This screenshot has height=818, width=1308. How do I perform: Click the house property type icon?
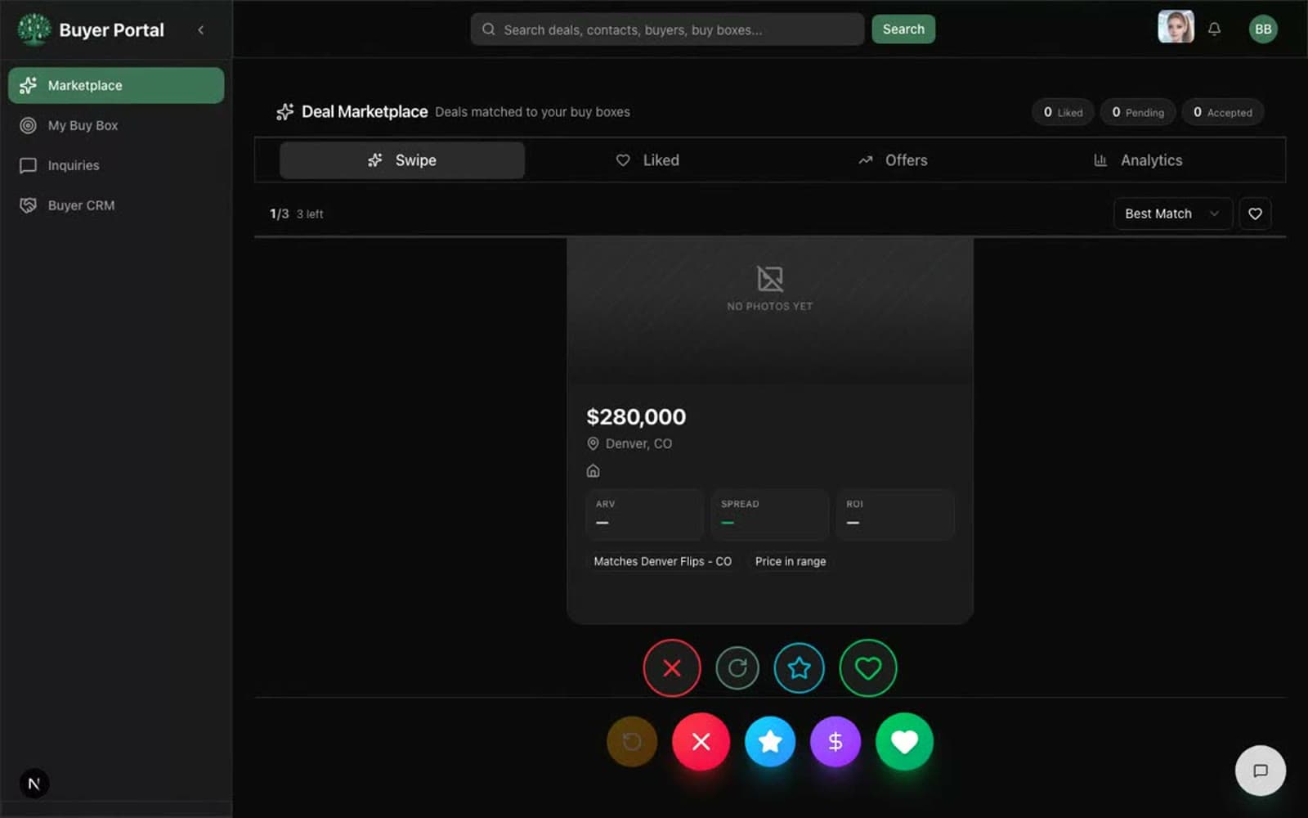click(x=594, y=470)
